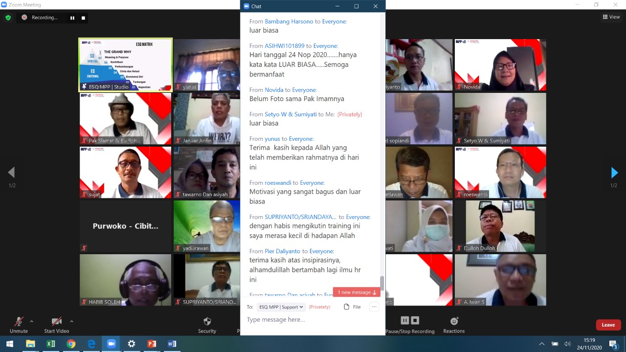Click the red Leave button
This screenshot has height=352, width=626.
coord(608,325)
